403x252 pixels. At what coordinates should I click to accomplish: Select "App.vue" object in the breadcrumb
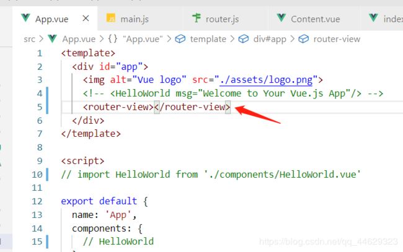point(143,39)
